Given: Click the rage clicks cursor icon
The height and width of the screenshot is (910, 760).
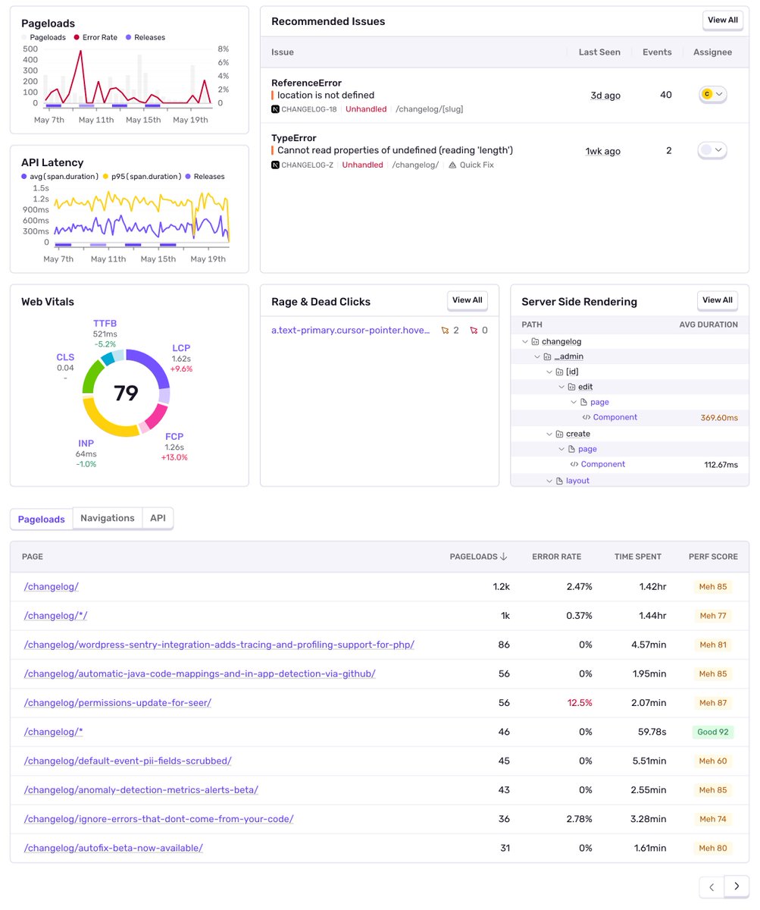Looking at the screenshot, I should [x=446, y=331].
